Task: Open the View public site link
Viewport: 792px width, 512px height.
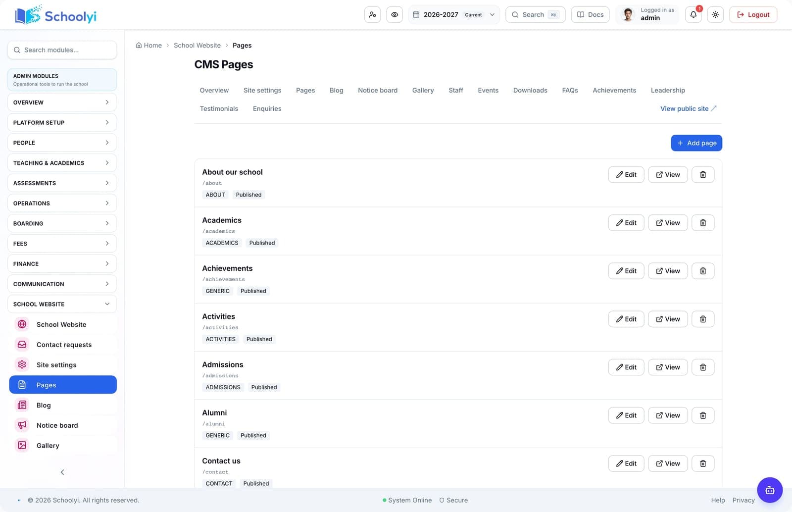Action: (689, 108)
